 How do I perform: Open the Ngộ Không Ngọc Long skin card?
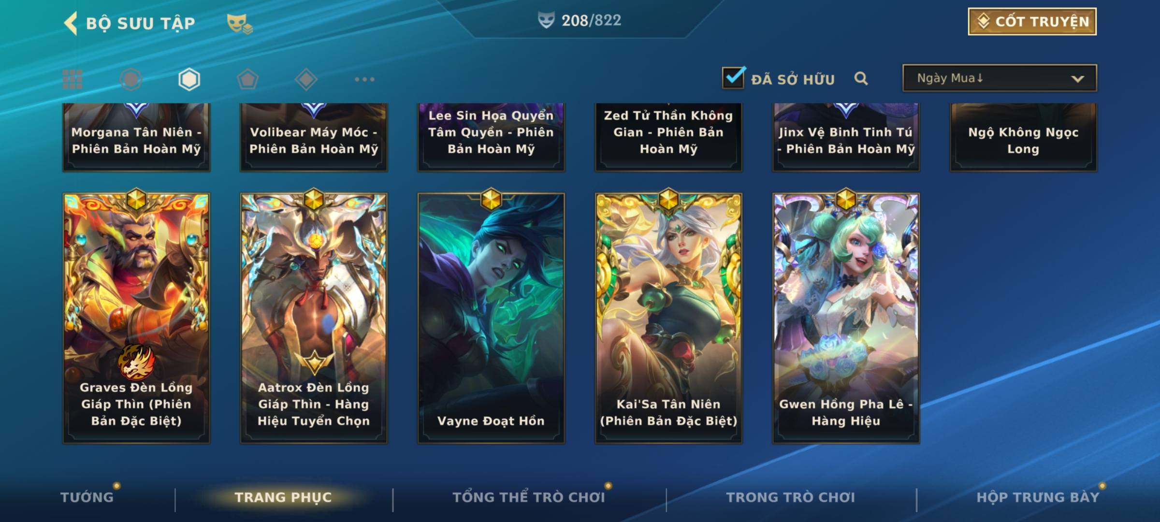[x=1023, y=137]
